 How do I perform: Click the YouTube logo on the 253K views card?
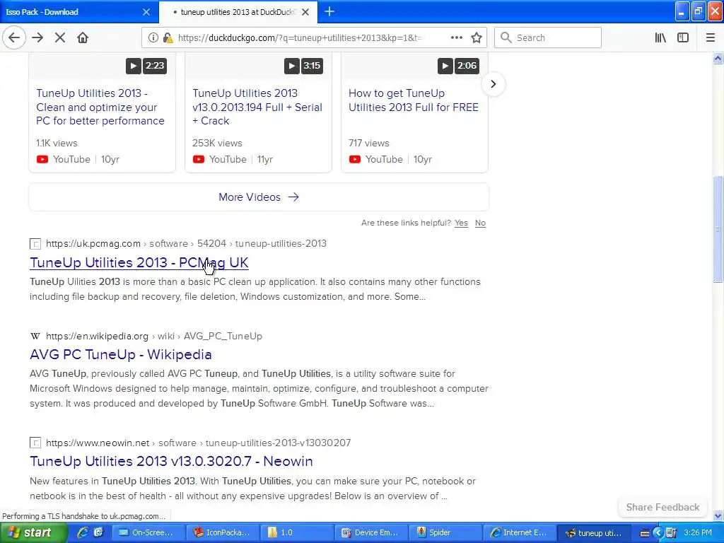point(199,159)
